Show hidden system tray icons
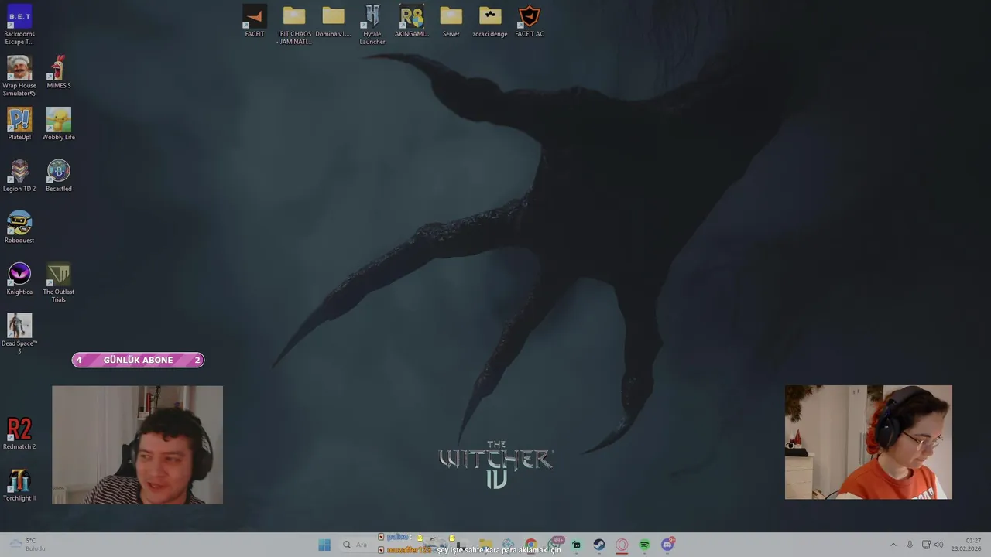This screenshot has height=557, width=991. pos(893,545)
